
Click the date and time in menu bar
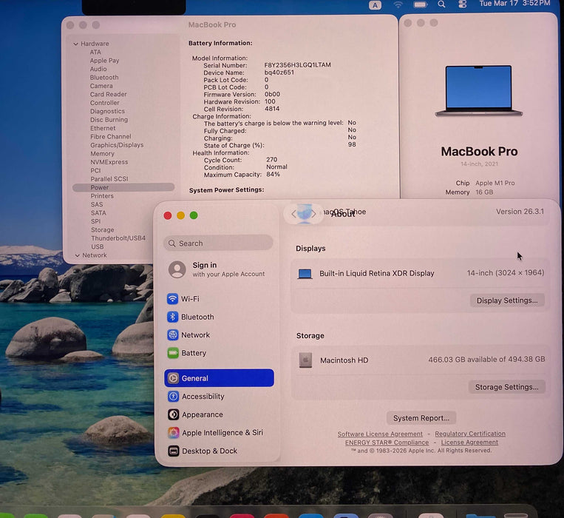pos(514,4)
